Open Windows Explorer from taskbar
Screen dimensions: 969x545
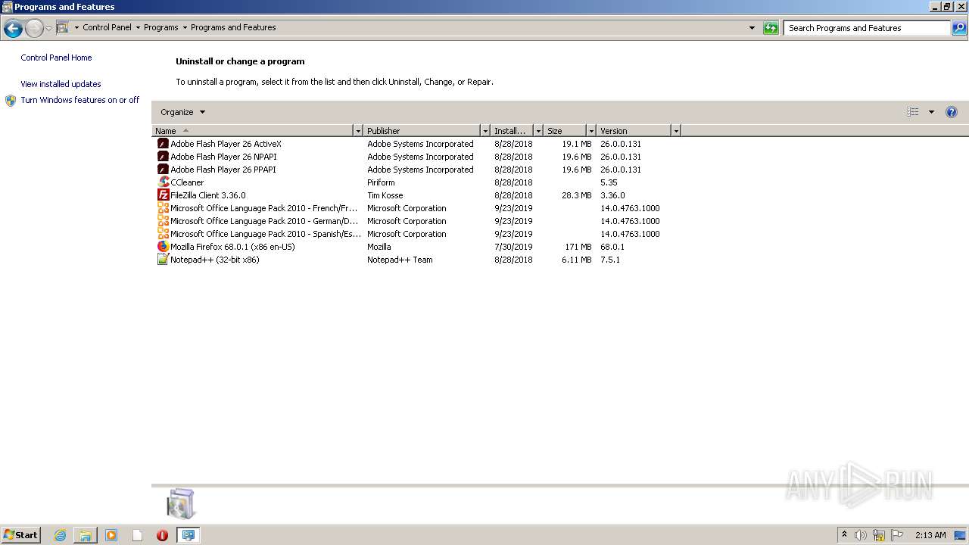(86, 535)
